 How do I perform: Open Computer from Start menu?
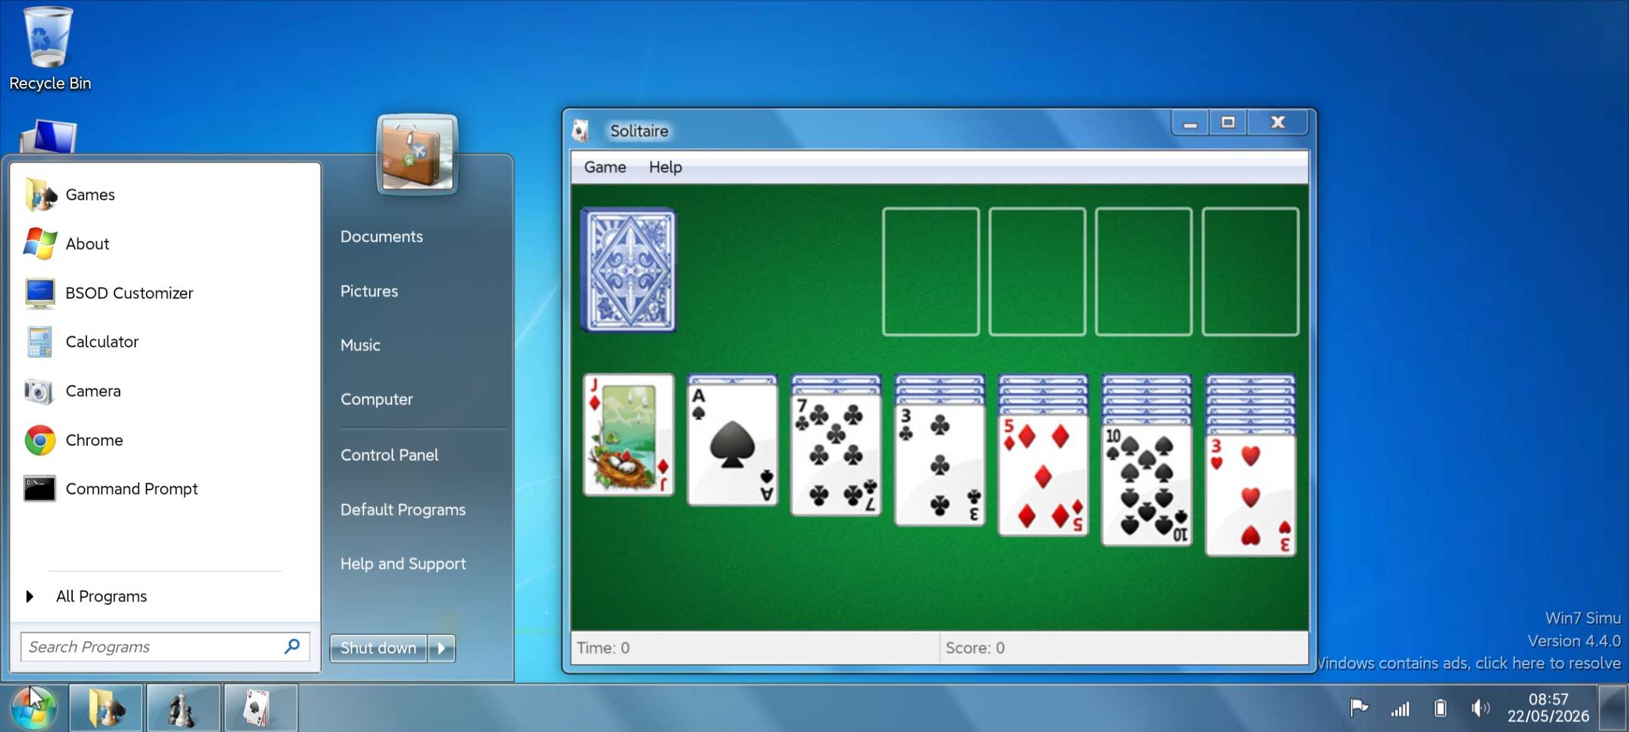click(377, 399)
